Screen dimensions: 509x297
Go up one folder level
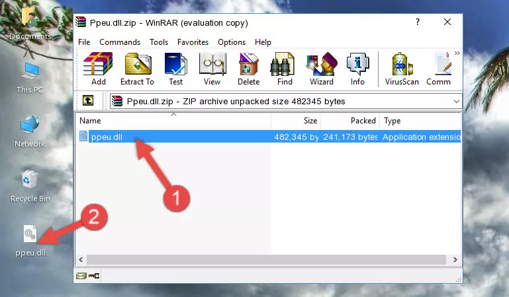88,100
